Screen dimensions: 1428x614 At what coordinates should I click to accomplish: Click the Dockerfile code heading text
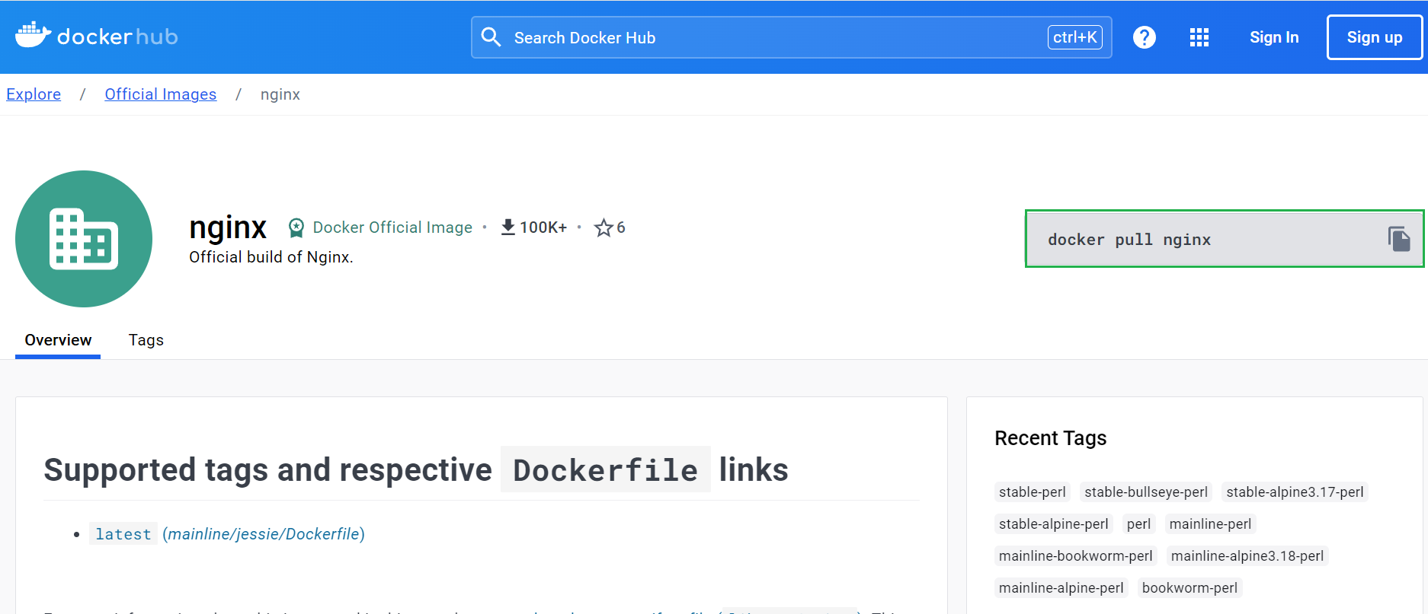pos(606,470)
